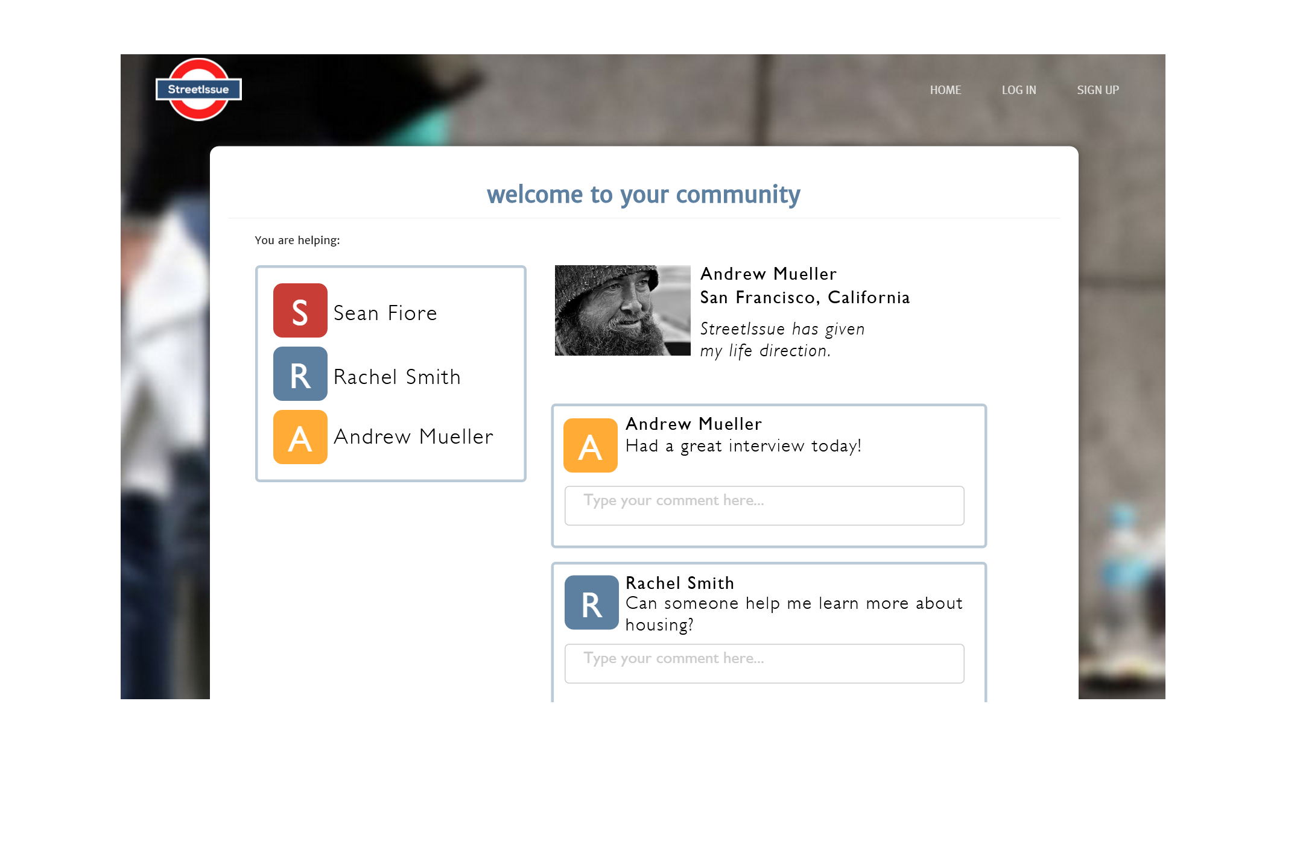1303x868 pixels.
Task: Click the blue R avatar in the helping list
Action: (300, 374)
